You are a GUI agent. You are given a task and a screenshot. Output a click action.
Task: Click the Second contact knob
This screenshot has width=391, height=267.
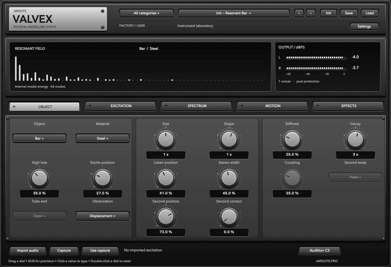pyautogui.click(x=229, y=217)
